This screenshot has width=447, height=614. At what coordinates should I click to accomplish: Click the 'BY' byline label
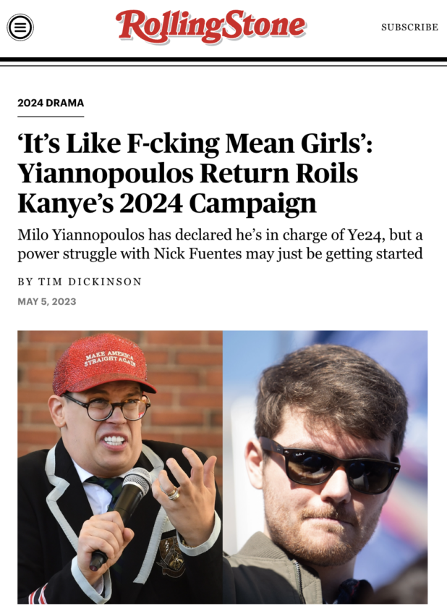pyautogui.click(x=25, y=282)
